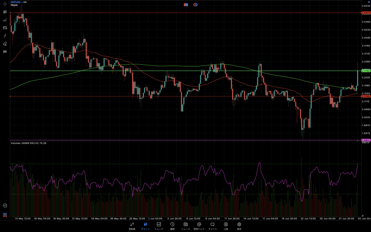371x232 pixels.
Task: Open the 設定 settings tab
Action: [x=239, y=226]
